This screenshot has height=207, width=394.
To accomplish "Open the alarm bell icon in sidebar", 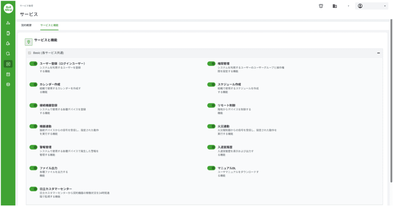I will point(8,43).
